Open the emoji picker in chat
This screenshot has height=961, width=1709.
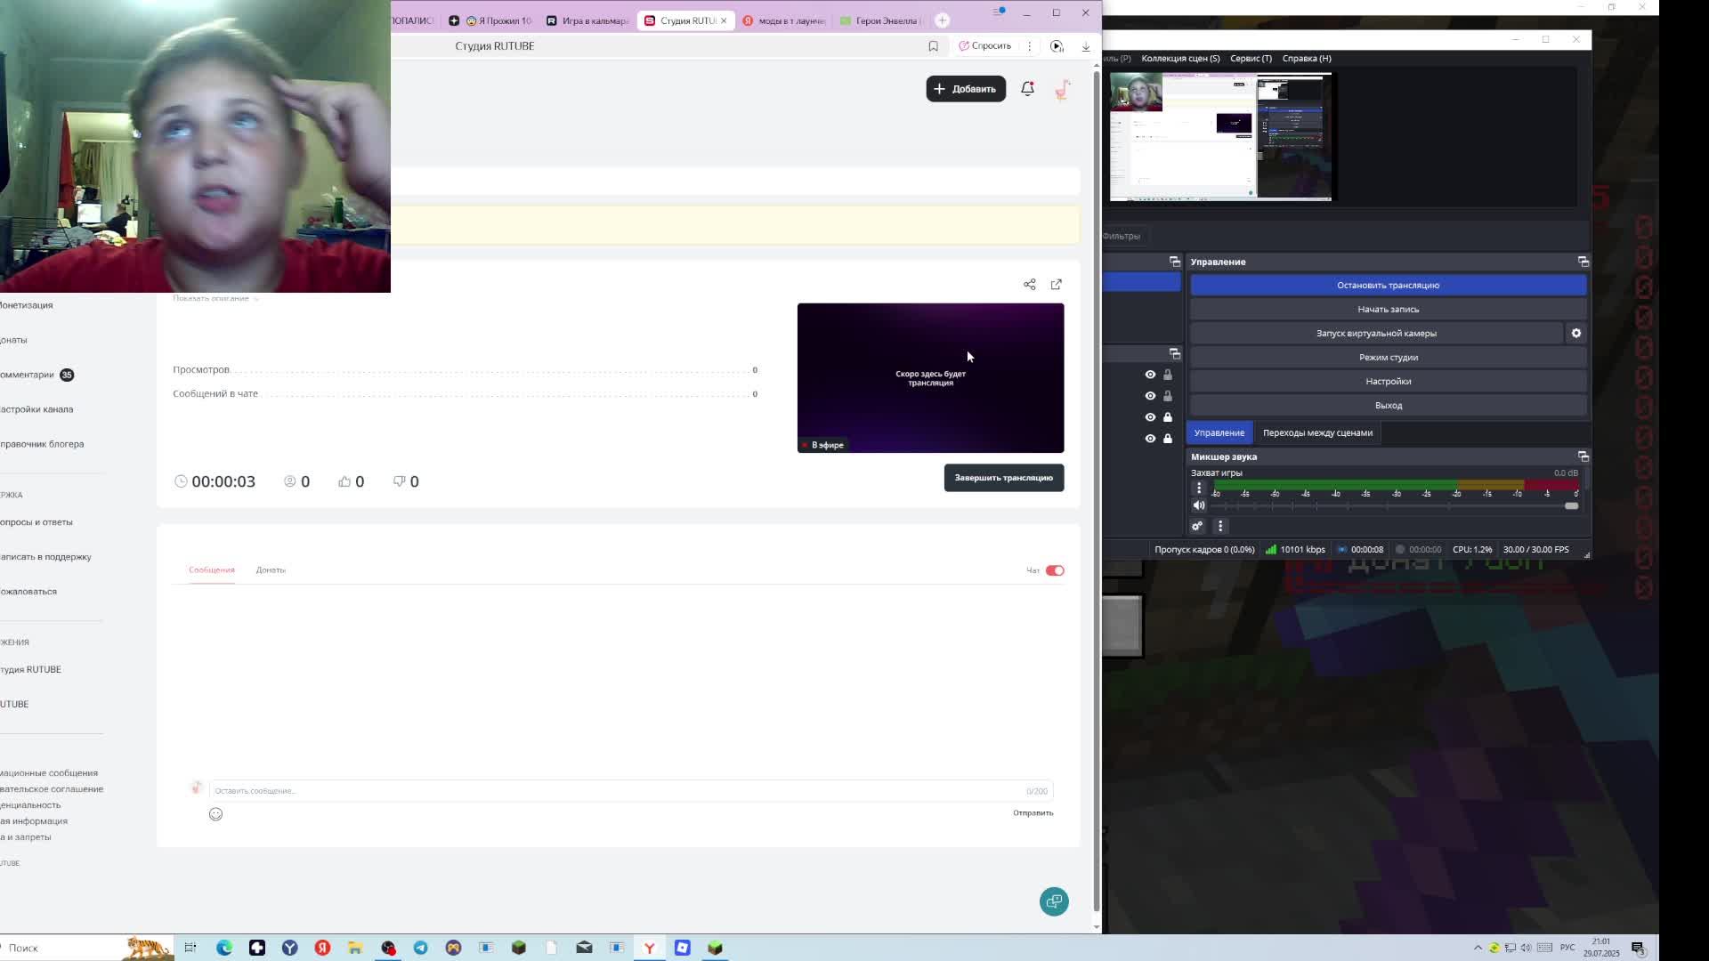[215, 814]
